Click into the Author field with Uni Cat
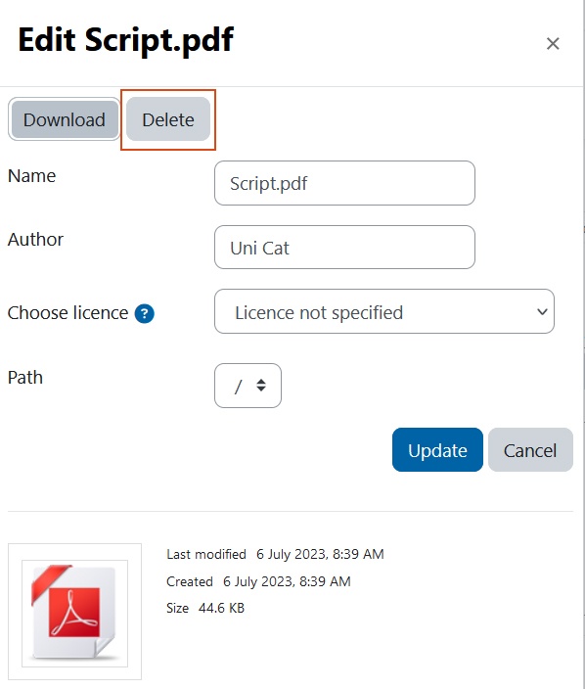Viewport: 585px width, 689px height. (x=344, y=248)
